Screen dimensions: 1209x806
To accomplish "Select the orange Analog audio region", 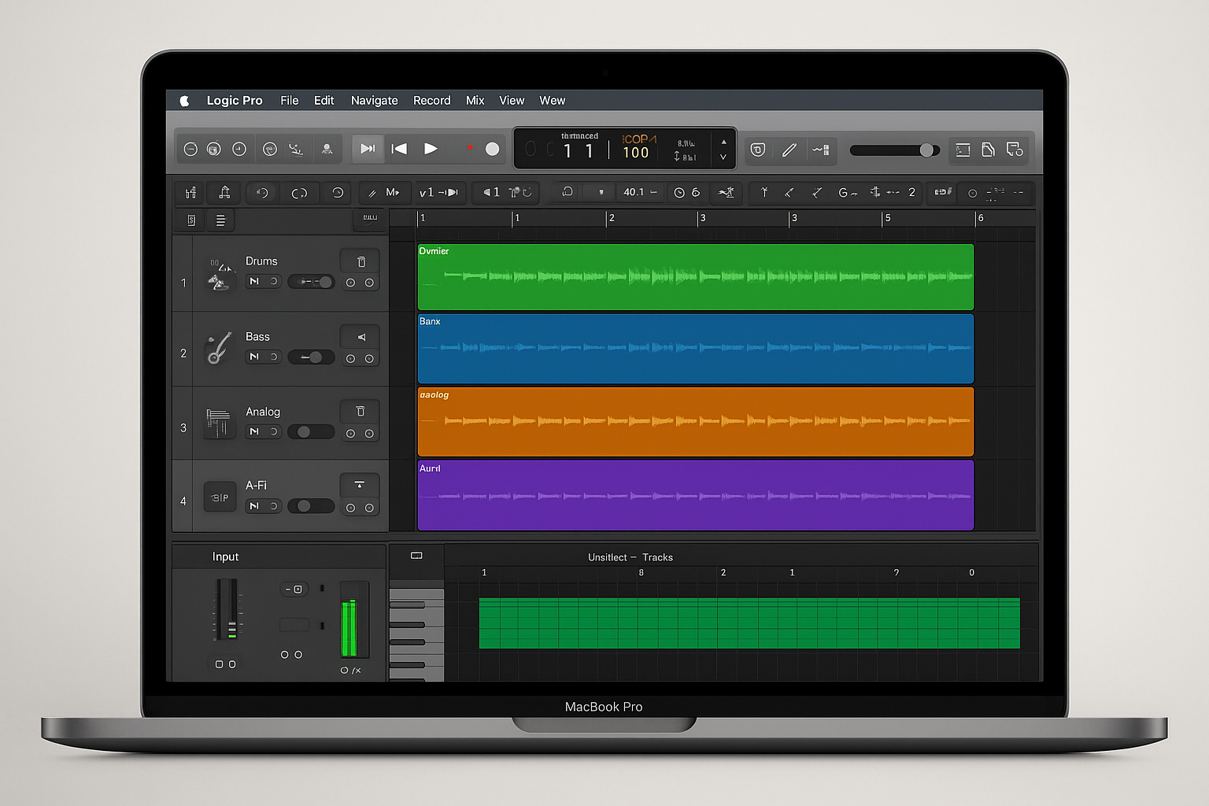I will pyautogui.click(x=695, y=422).
